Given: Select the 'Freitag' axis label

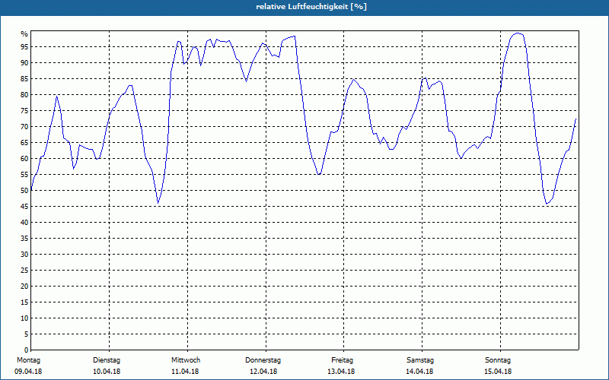Looking at the screenshot, I should click(x=342, y=360).
